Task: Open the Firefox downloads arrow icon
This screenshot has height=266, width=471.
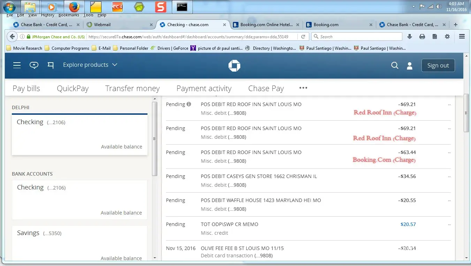Action: [410, 37]
